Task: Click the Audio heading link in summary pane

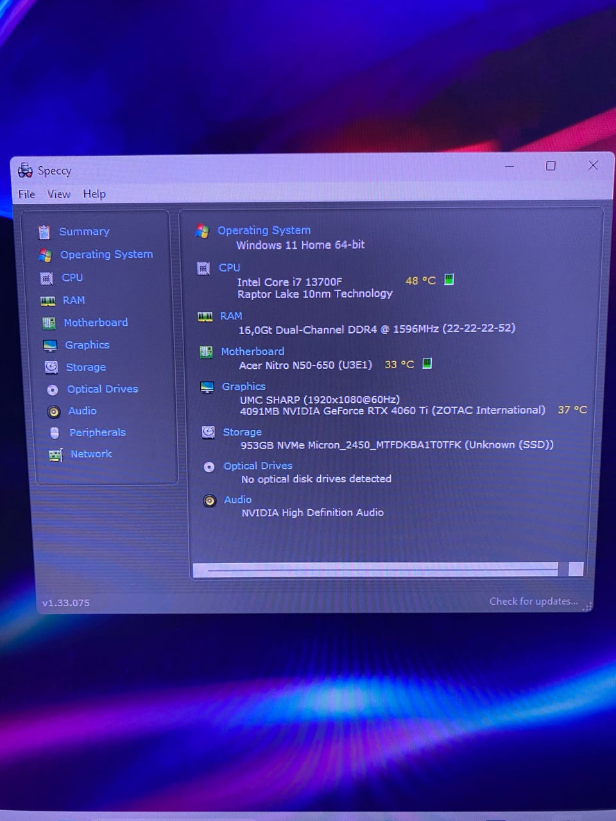Action: tap(237, 499)
